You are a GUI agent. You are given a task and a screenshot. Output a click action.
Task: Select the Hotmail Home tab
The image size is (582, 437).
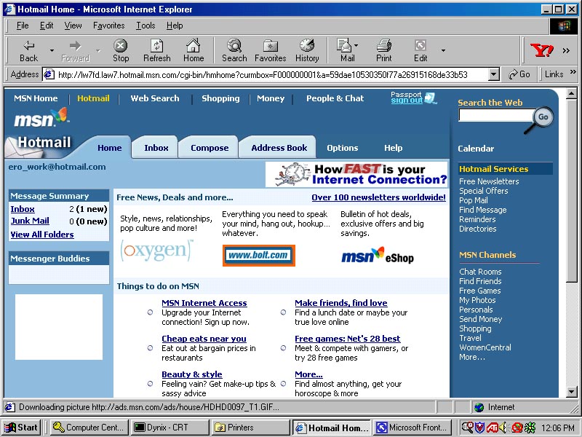pos(109,148)
